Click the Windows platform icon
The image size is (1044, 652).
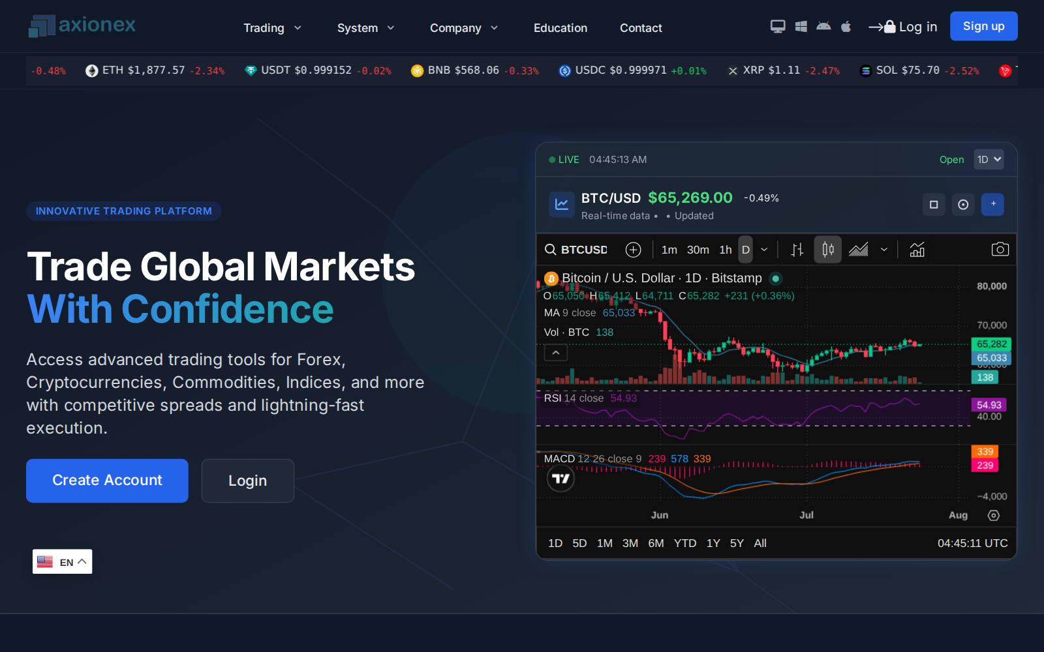tap(801, 27)
